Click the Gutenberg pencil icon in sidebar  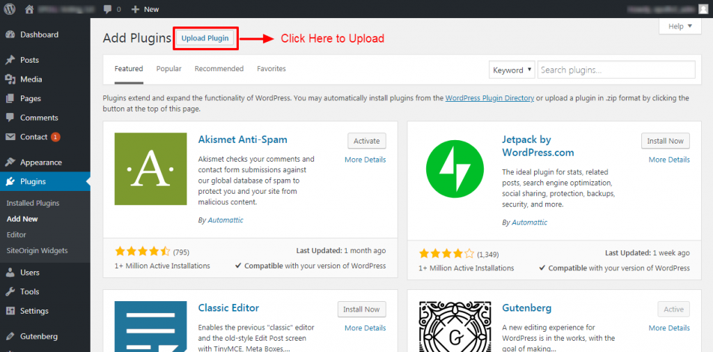pos(10,337)
